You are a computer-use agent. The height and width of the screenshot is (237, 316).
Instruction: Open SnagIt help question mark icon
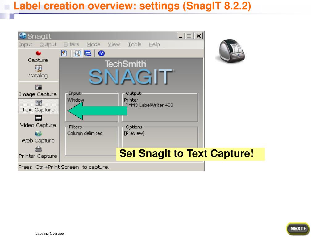101,53
